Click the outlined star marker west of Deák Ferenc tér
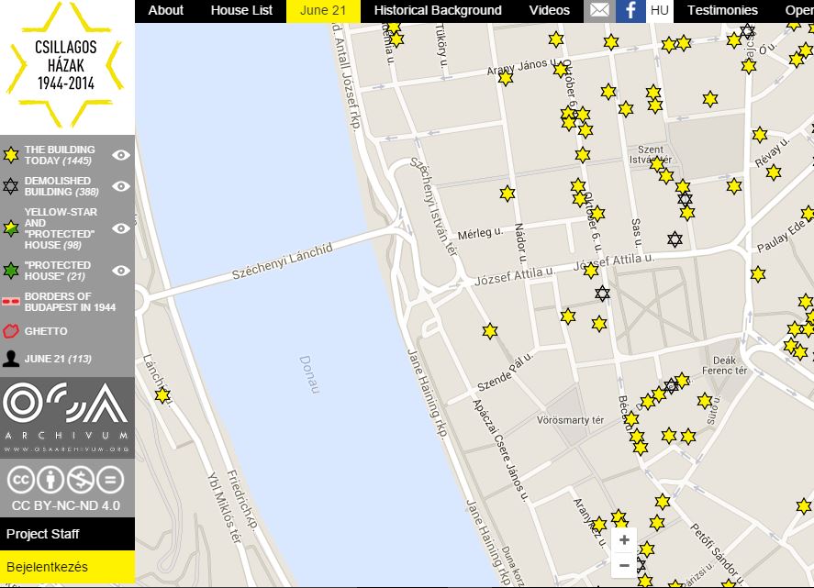The width and height of the screenshot is (814, 588). coord(671,385)
